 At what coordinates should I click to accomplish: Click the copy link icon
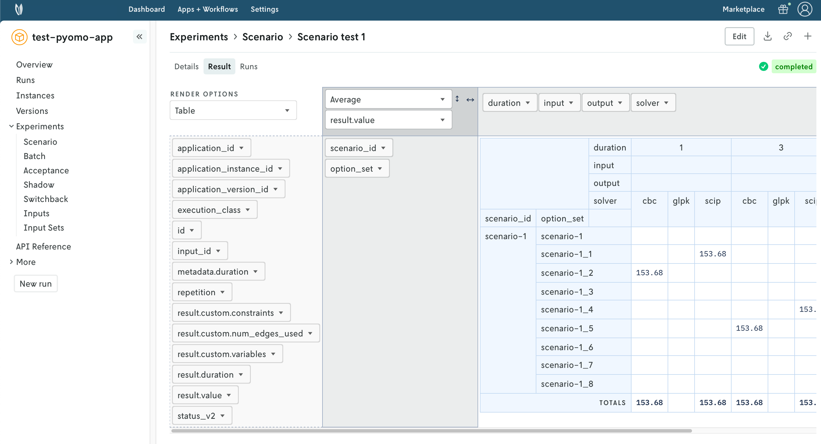787,36
